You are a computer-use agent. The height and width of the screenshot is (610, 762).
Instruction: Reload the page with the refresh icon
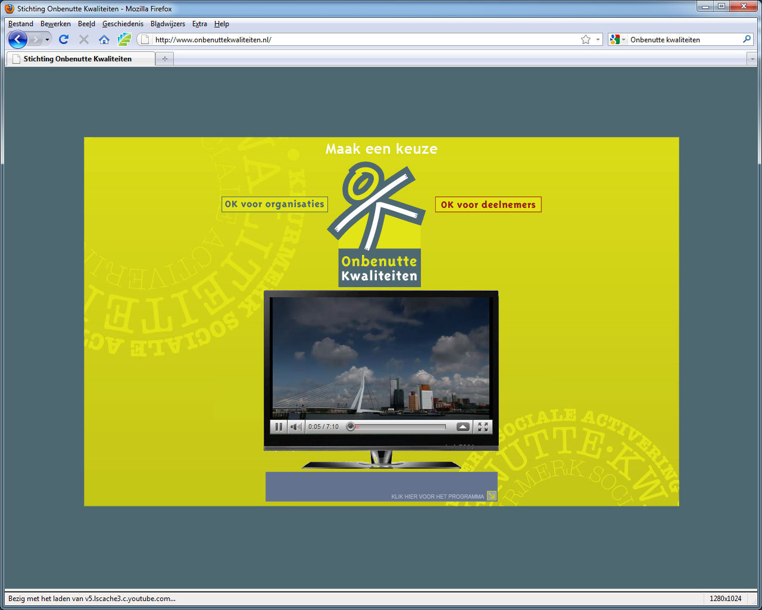(64, 39)
